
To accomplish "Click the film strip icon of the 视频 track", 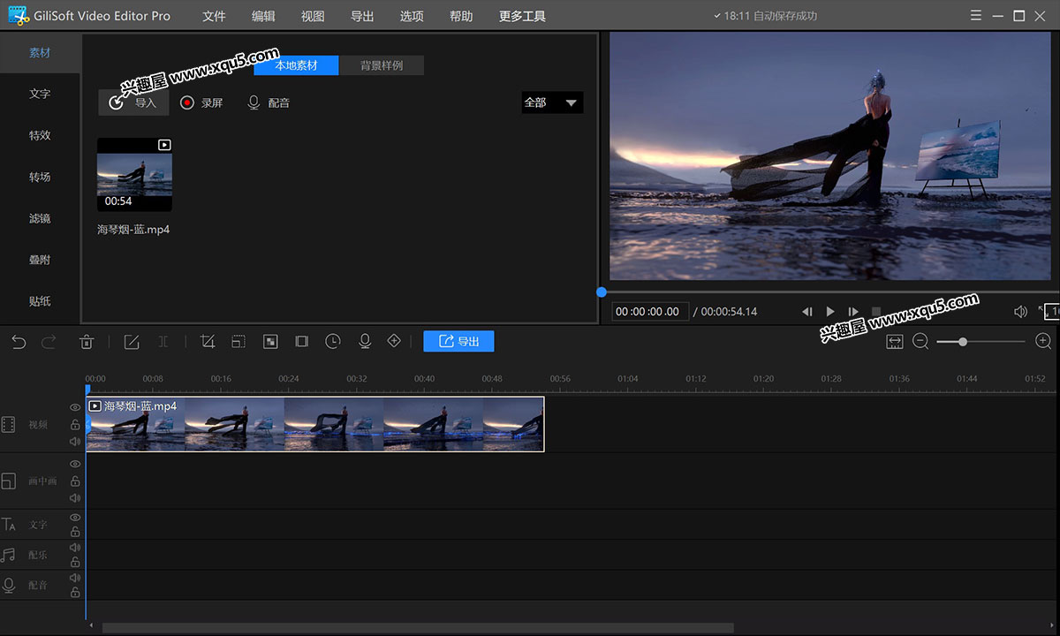I will pyautogui.click(x=9, y=425).
